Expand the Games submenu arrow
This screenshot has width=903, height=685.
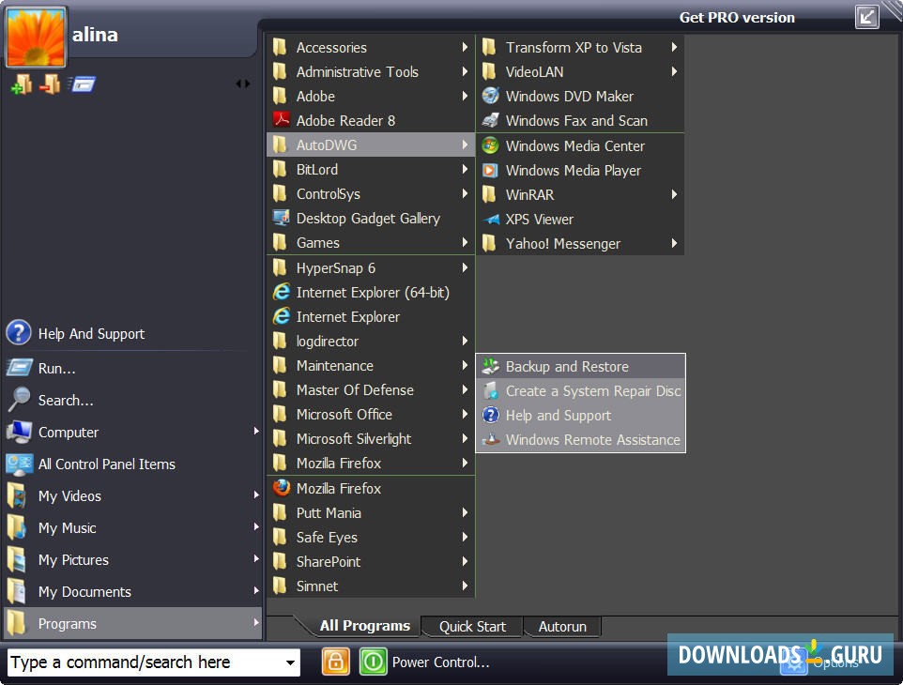pos(465,242)
